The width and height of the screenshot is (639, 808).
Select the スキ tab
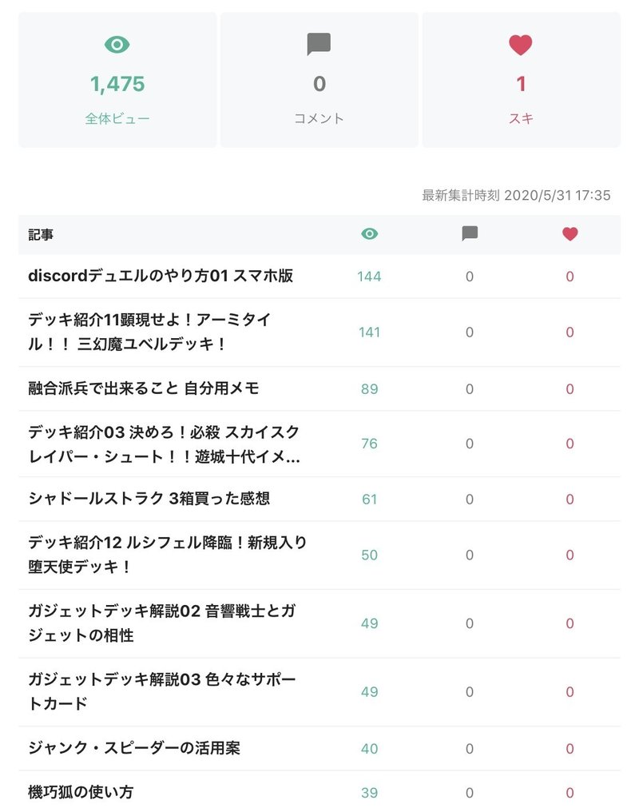[521, 118]
